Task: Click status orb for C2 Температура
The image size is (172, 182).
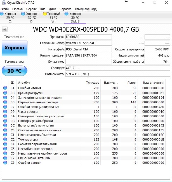Action: 5,140
